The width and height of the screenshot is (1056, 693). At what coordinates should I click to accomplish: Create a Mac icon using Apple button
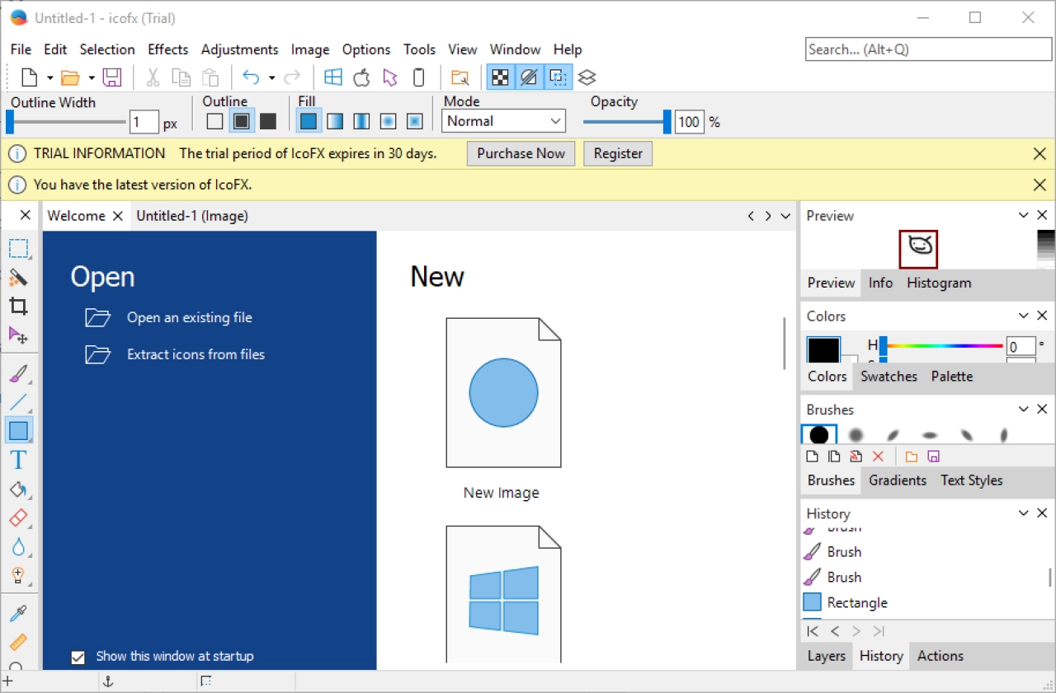(361, 77)
